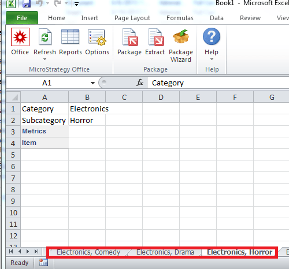
Task: Click the Refresh icon in ribbon
Action: (x=45, y=37)
